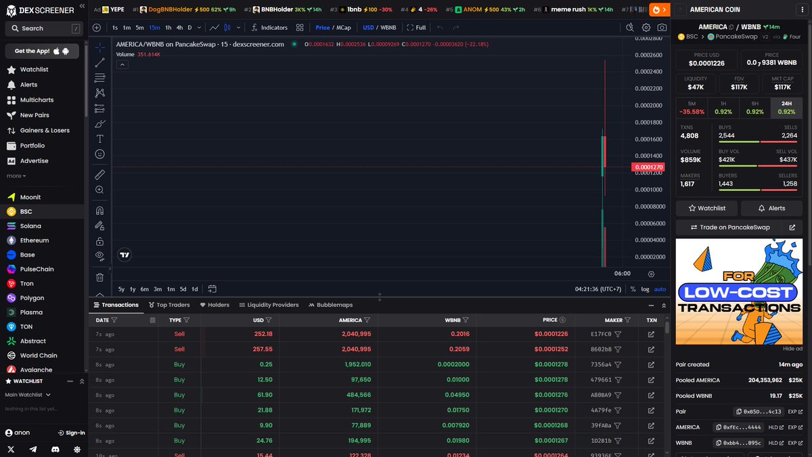This screenshot has height=457, width=812.
Task: Select the trend line drawing tool
Action: click(x=100, y=62)
